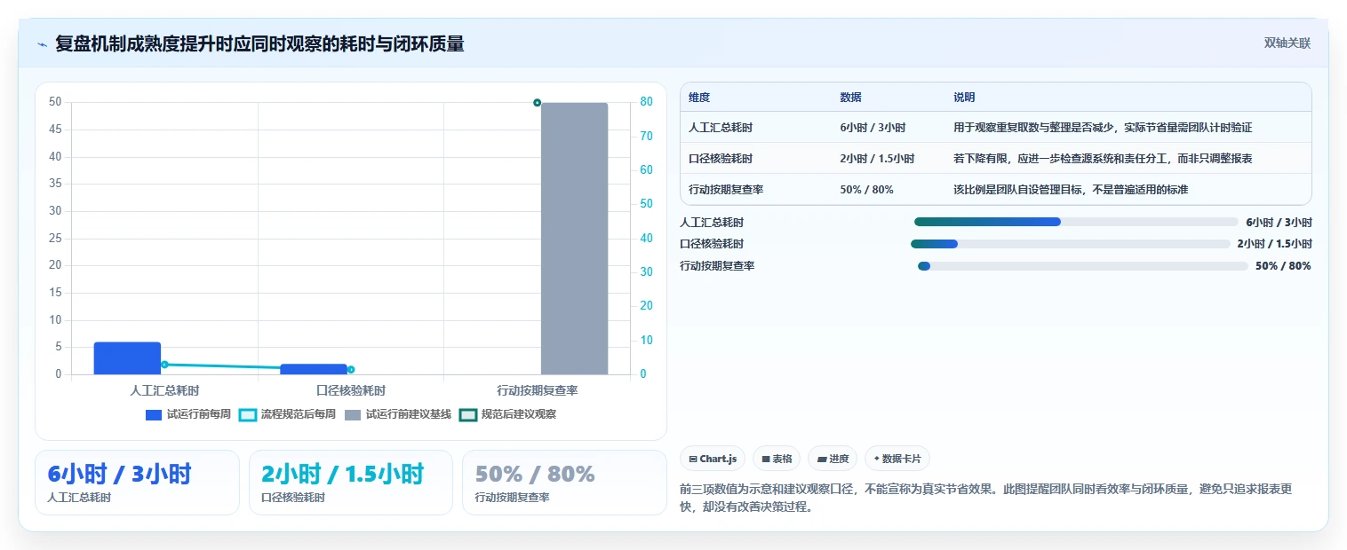
Task: Click the cyan line point above 口径核验耗时
Action: click(351, 370)
